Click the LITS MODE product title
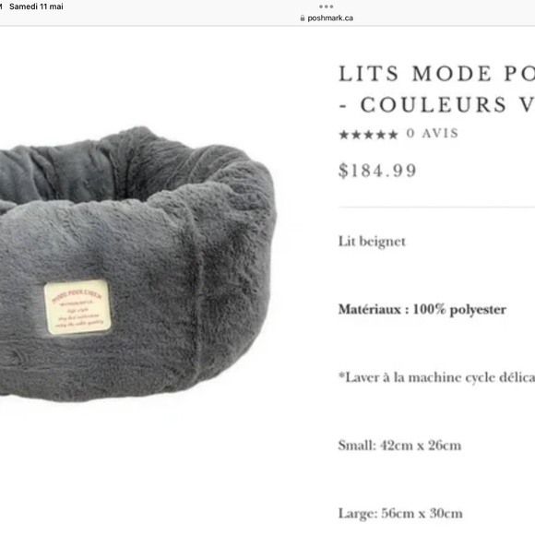Screen dimensions: 535x535 pyautogui.click(x=436, y=74)
